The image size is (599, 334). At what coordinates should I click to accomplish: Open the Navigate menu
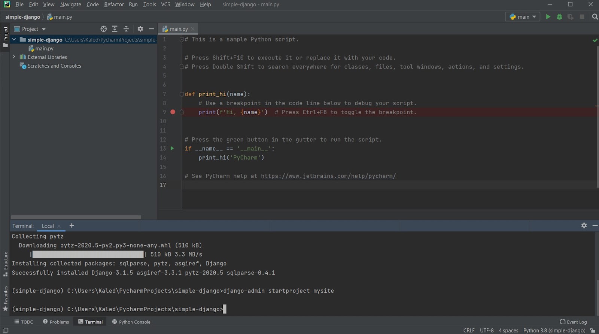click(70, 4)
